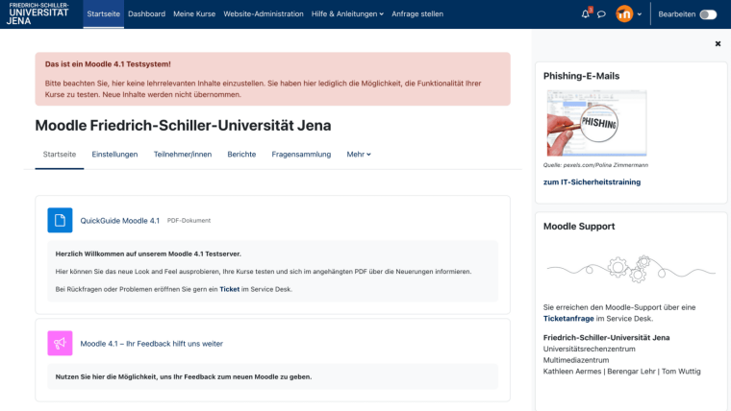Viewport: 731px width, 411px height.
Task: Click the 'Phishing-E-Mails' block heading
Action: [x=581, y=76]
